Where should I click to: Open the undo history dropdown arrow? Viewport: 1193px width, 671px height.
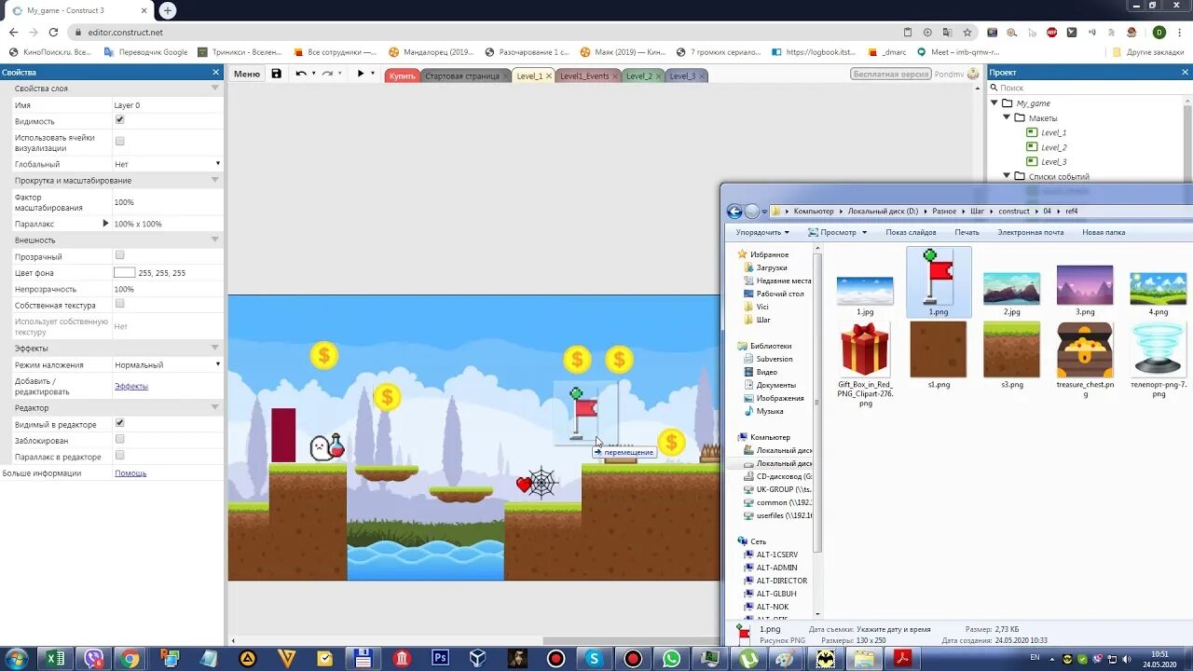tap(313, 74)
